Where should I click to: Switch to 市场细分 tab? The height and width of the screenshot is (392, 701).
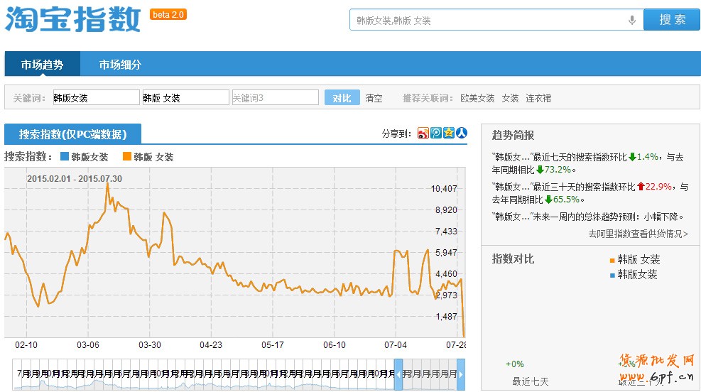pos(120,64)
